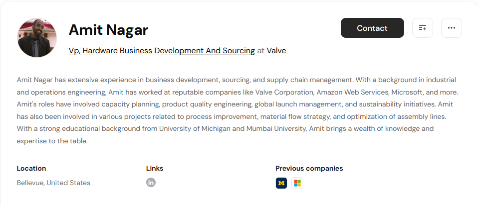478x205 pixels.
Task: Open the three-dot more options menu
Action: 452,28
